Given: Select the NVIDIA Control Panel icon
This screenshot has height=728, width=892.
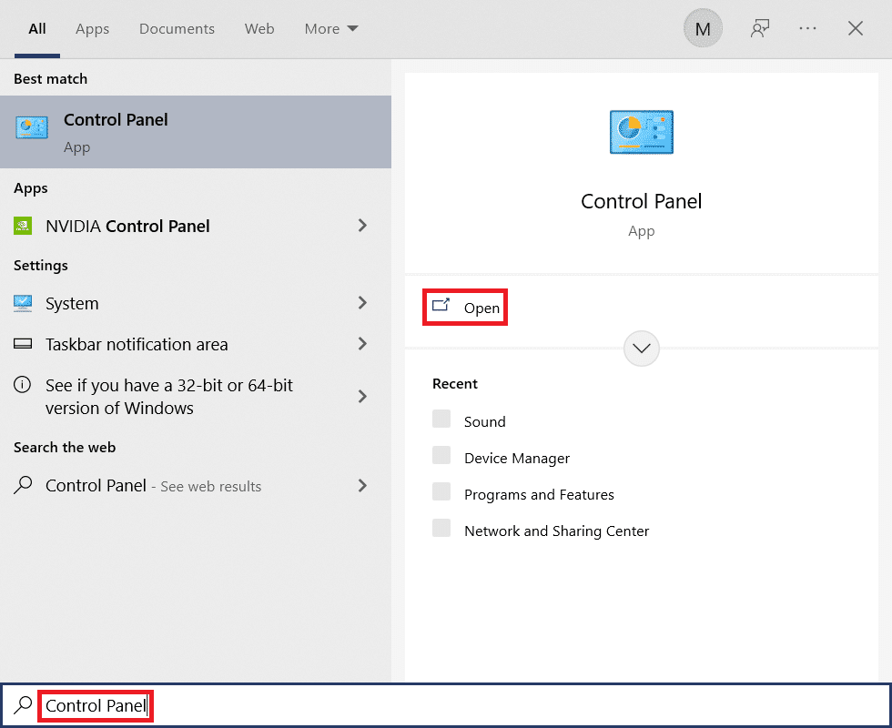Looking at the screenshot, I should 23,226.
